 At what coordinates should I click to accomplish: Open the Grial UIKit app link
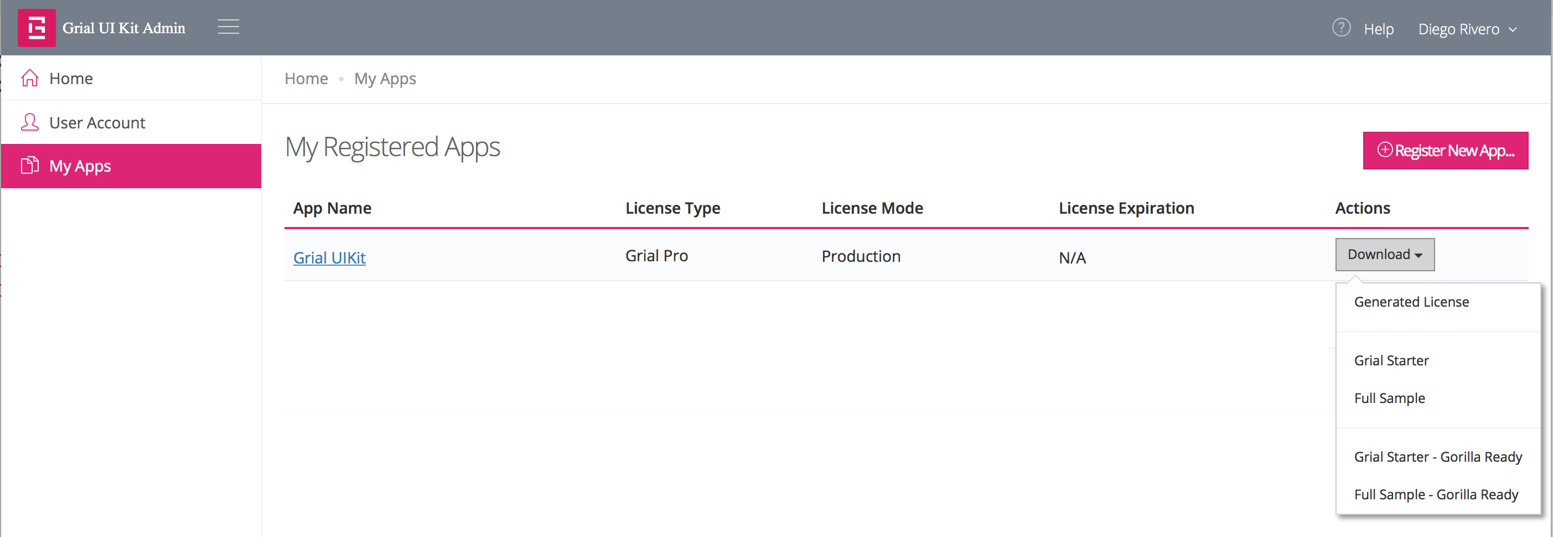point(329,257)
